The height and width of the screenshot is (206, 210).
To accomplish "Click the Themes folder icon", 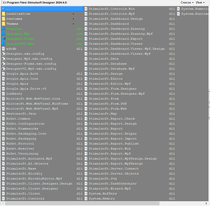I will (x=3, y=24).
